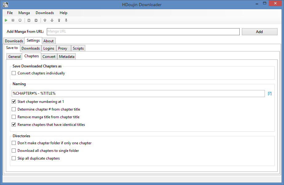
Task: Switch to the About tab
Action: (49, 41)
